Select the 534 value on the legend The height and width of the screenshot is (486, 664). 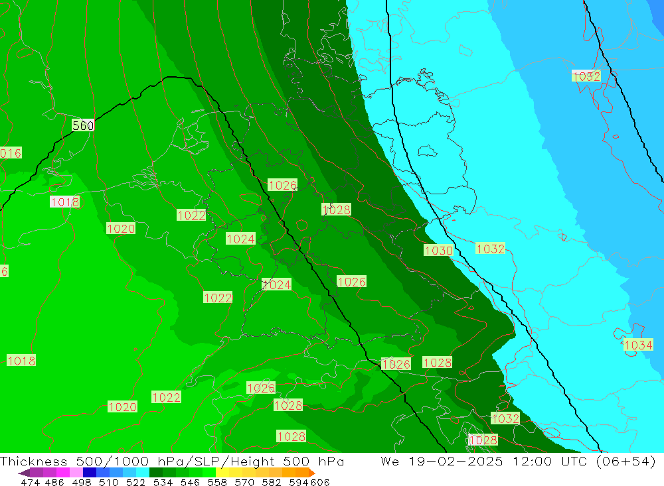[x=163, y=482]
